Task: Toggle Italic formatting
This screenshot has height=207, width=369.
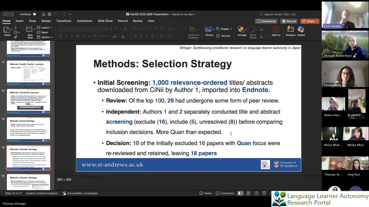Action: pyautogui.click(x=66, y=36)
